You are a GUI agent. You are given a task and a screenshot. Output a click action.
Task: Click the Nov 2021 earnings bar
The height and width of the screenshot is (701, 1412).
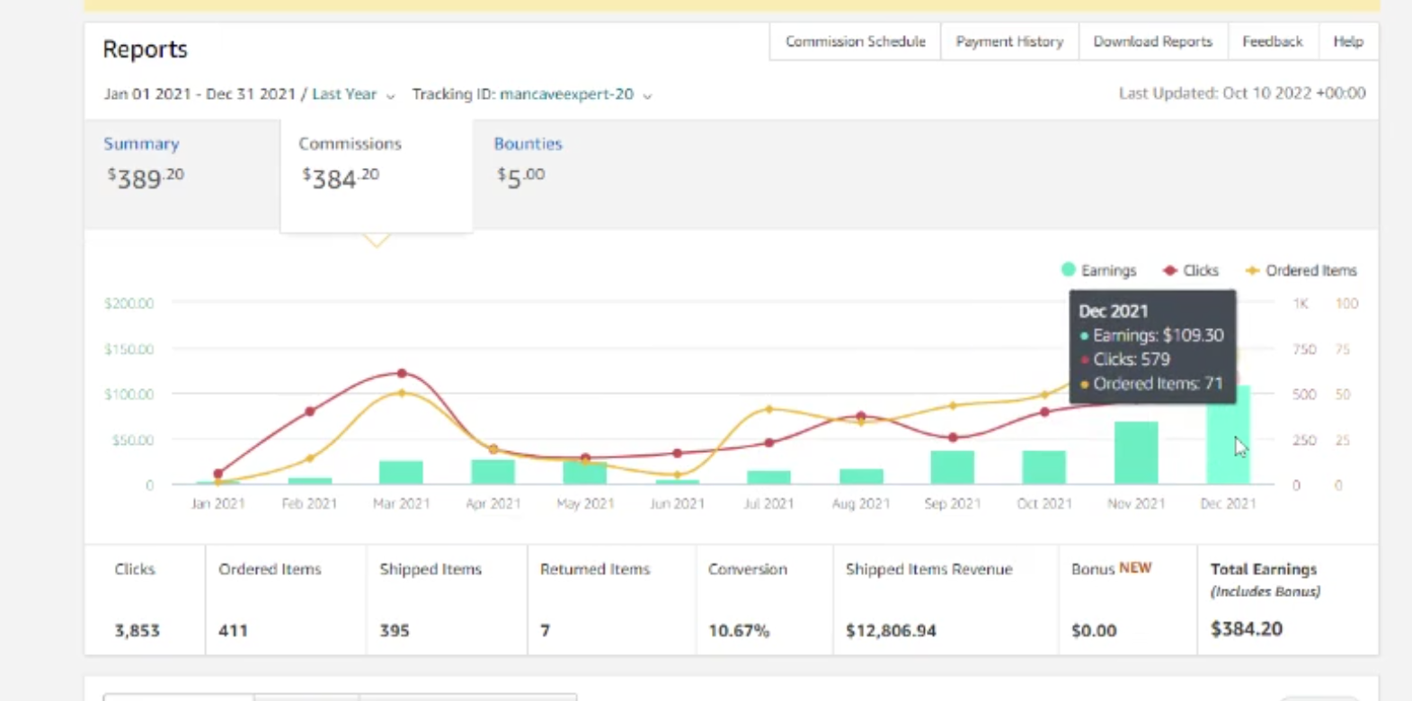[1136, 453]
